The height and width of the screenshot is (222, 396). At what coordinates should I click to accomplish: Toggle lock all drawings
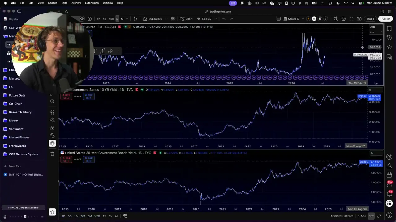coord(52,128)
